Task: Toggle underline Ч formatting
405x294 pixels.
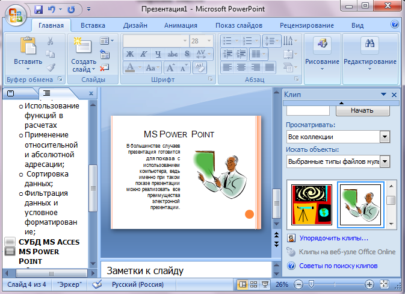Action: coord(158,54)
